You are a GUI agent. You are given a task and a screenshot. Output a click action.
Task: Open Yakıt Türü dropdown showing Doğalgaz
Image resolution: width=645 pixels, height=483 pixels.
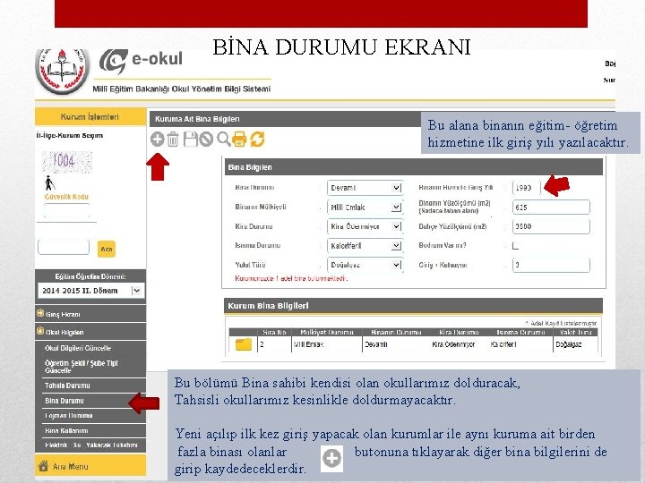pos(365,265)
